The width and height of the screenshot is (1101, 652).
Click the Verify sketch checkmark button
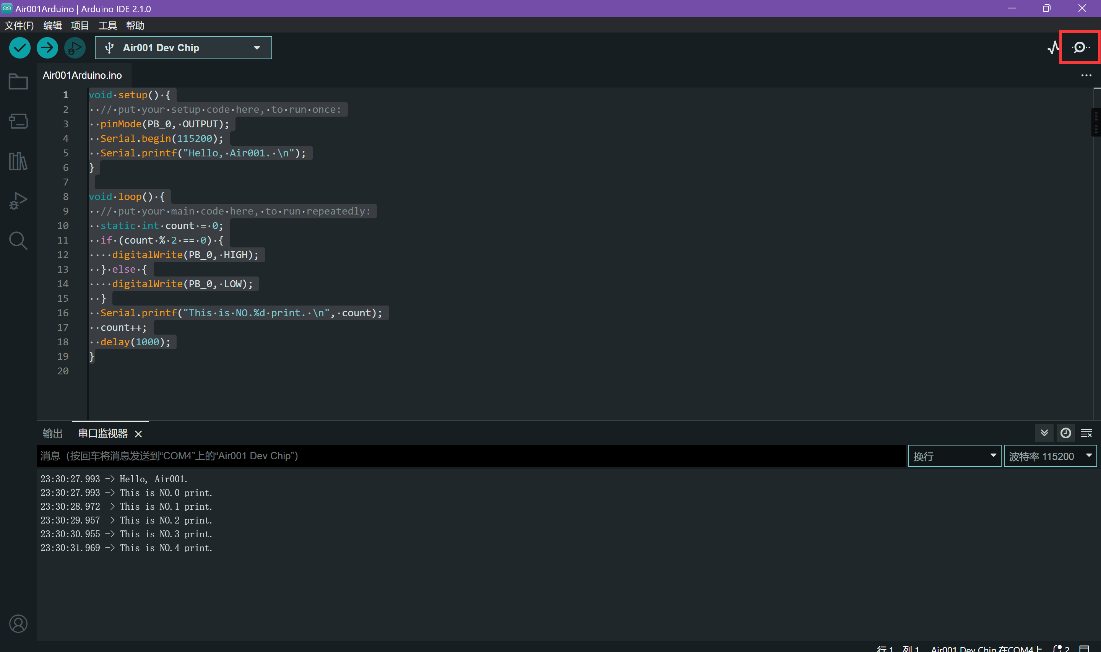[20, 47]
